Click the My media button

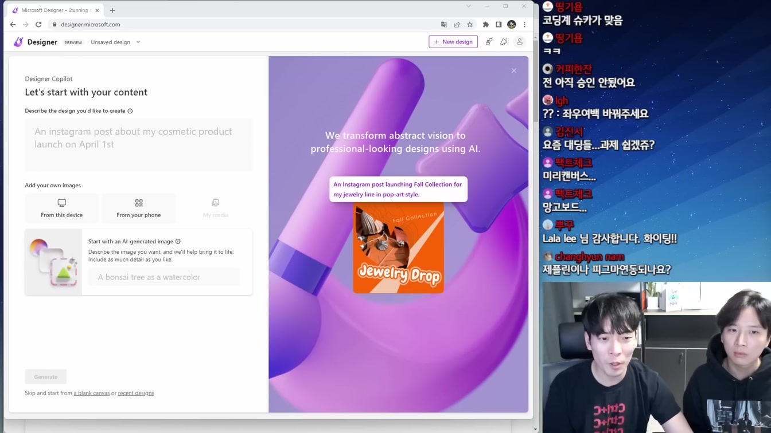216,208
